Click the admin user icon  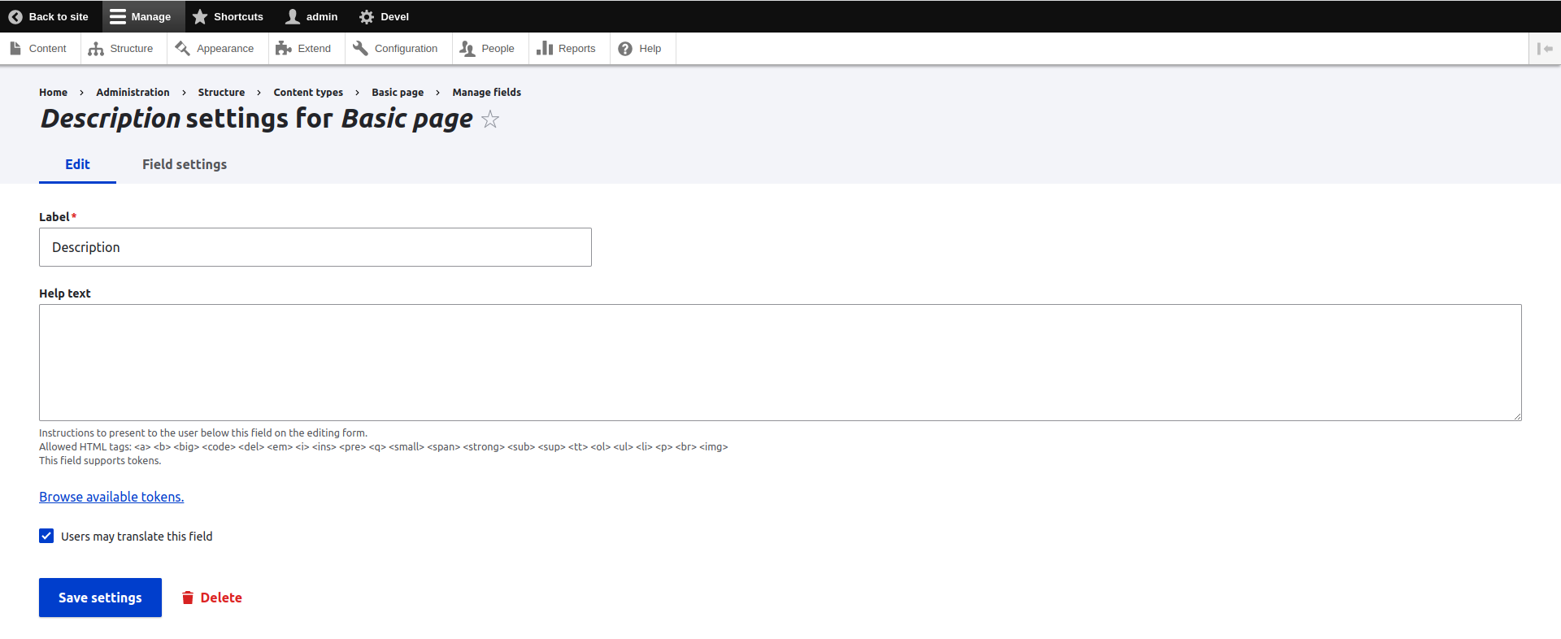[x=293, y=16]
